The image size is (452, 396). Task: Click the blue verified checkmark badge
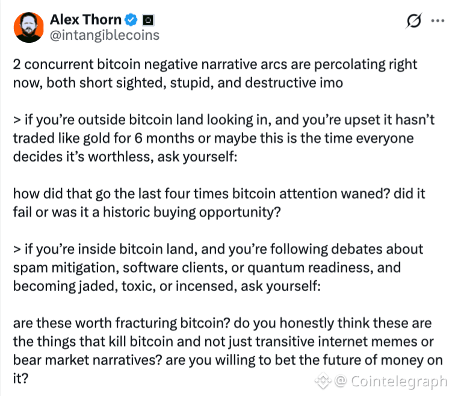point(131,20)
